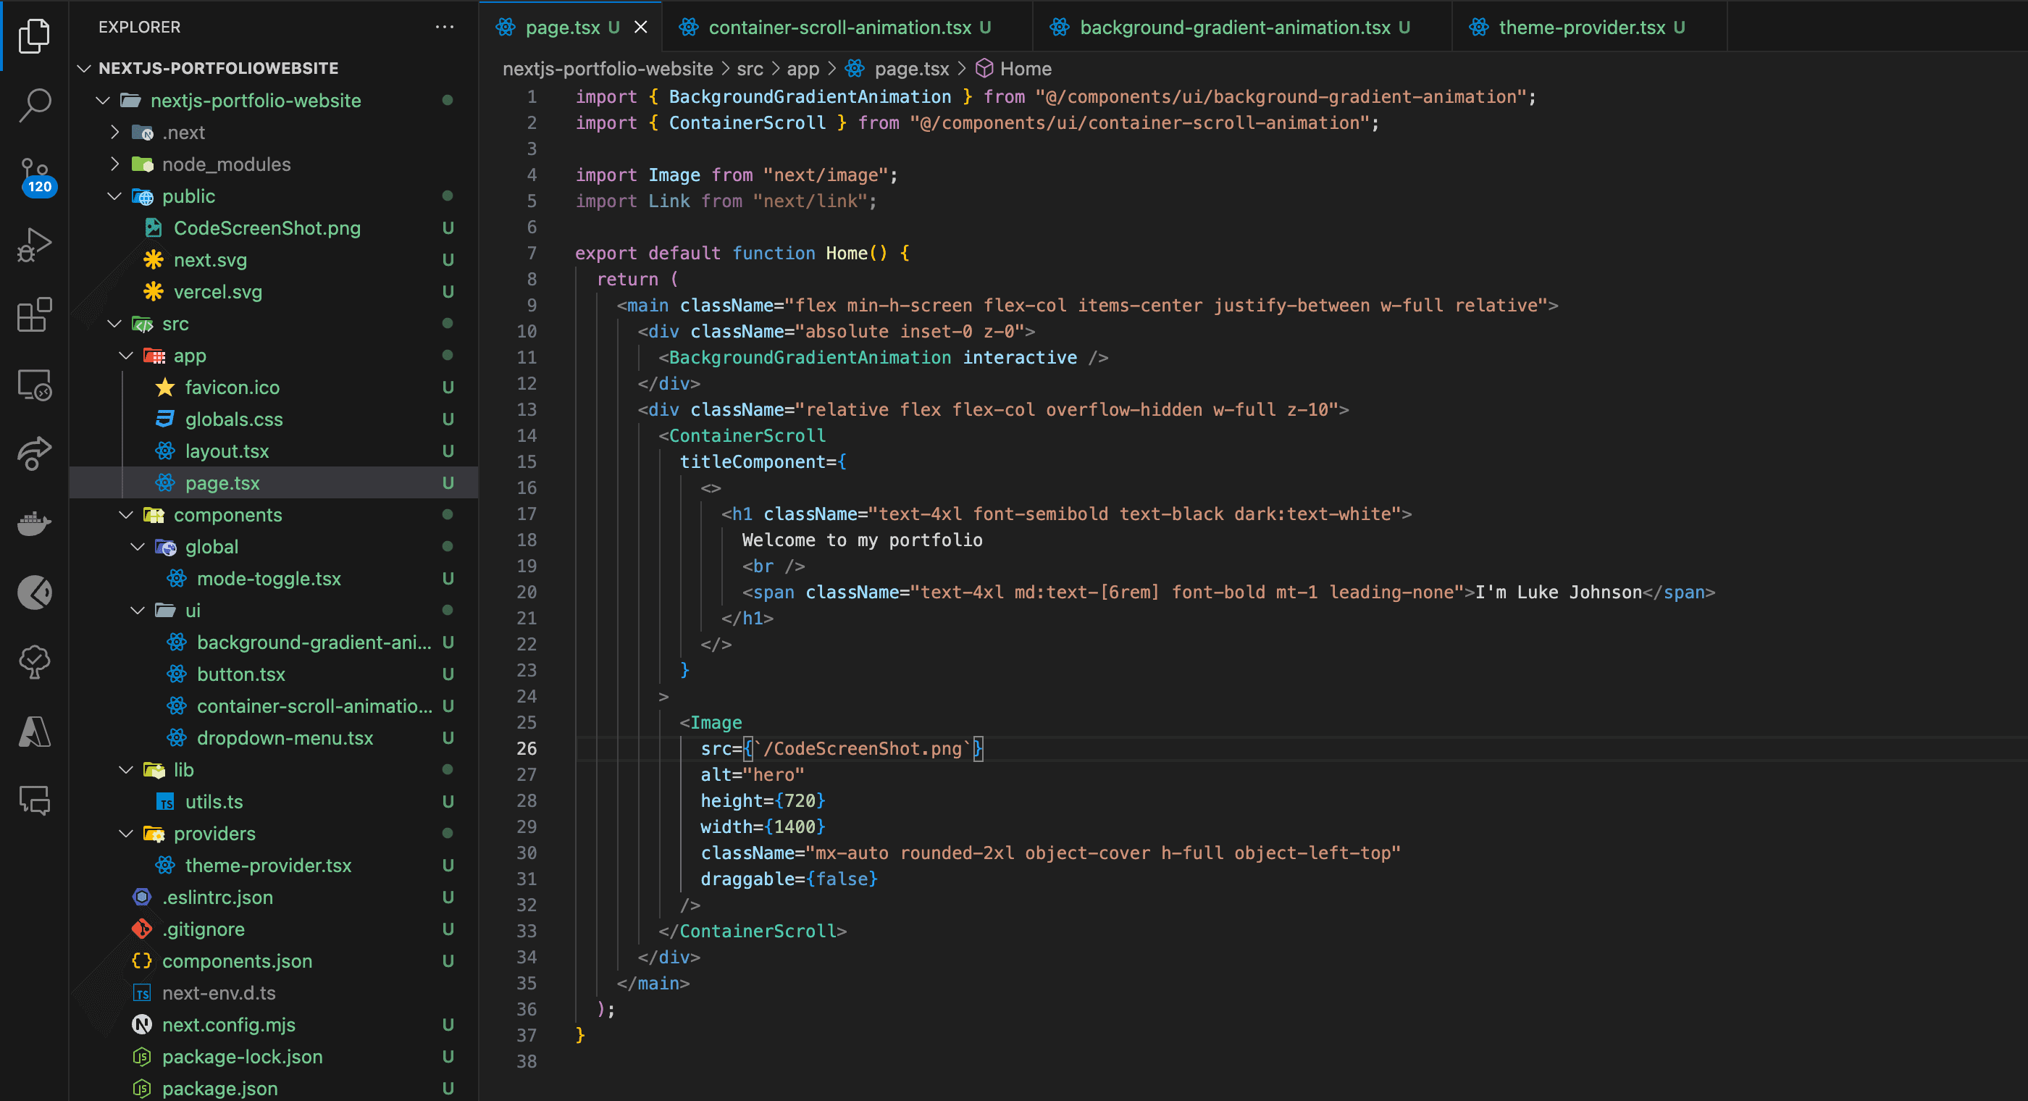Click the draggable={false} attribute

pos(789,879)
